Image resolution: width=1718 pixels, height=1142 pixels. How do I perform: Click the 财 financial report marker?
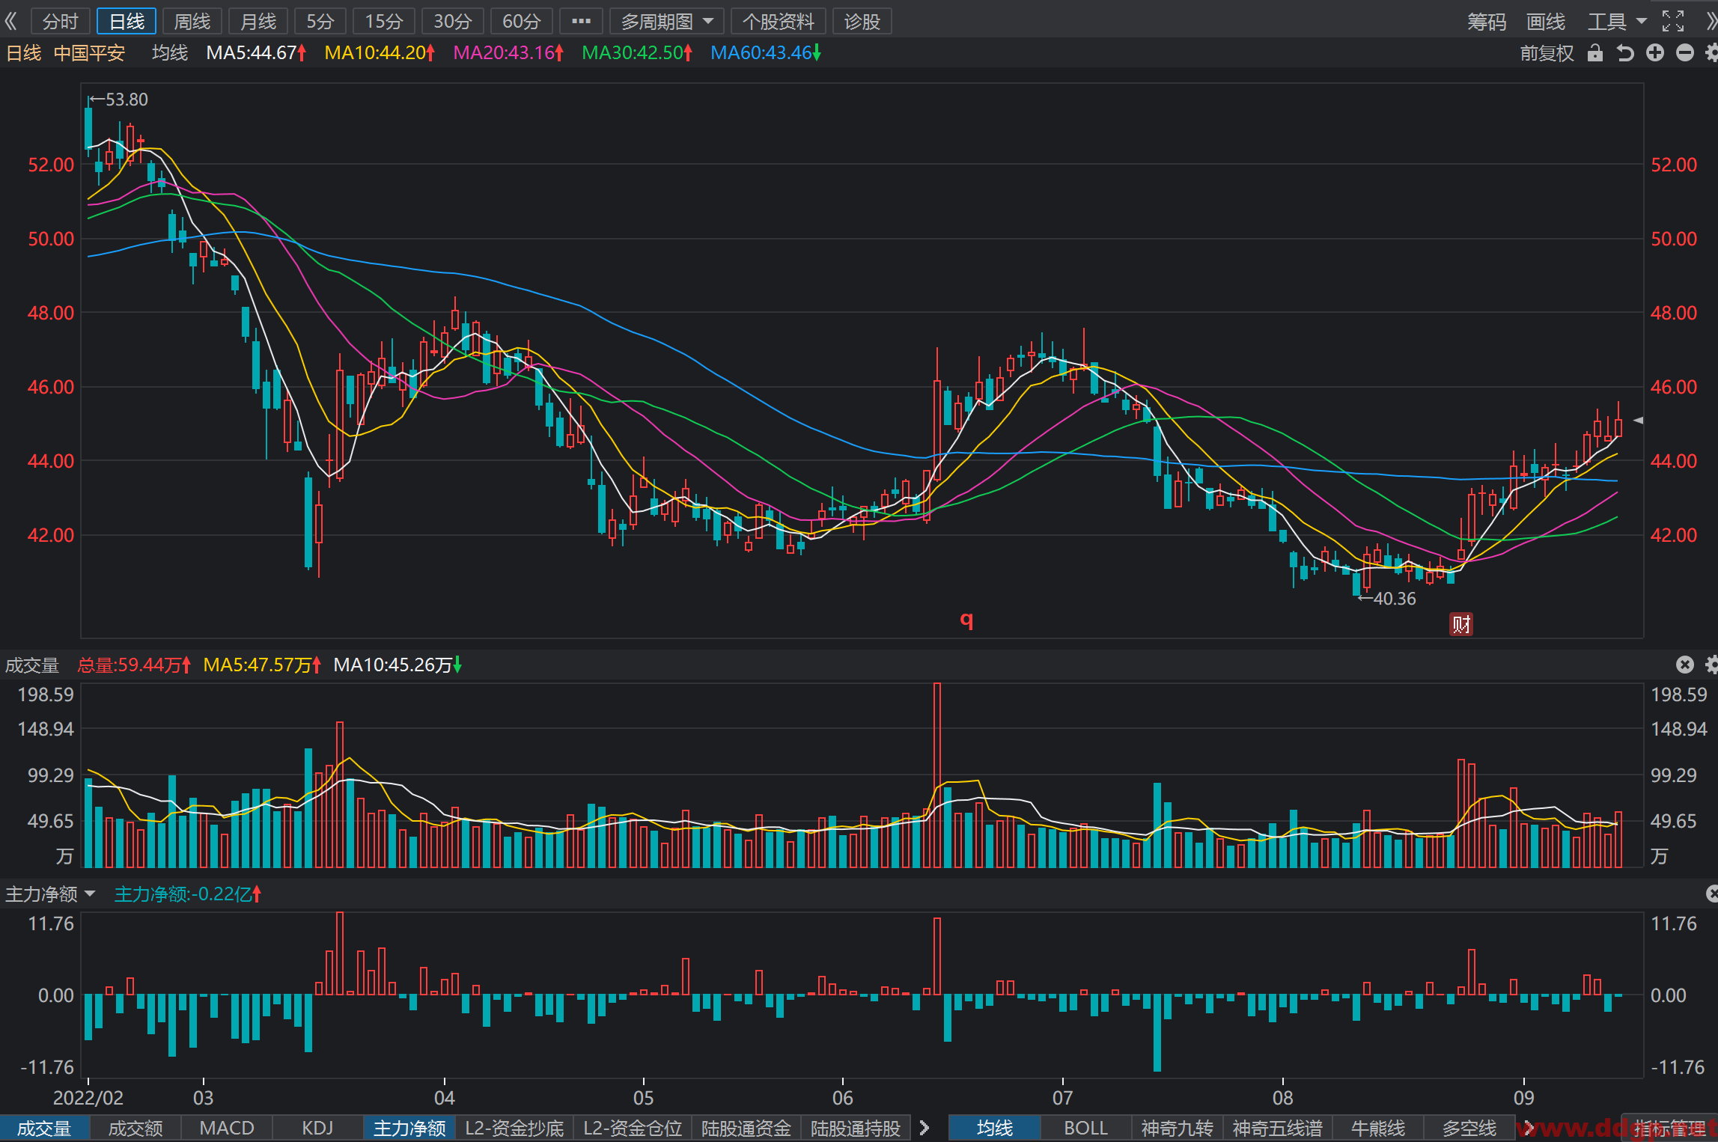click(x=1461, y=623)
